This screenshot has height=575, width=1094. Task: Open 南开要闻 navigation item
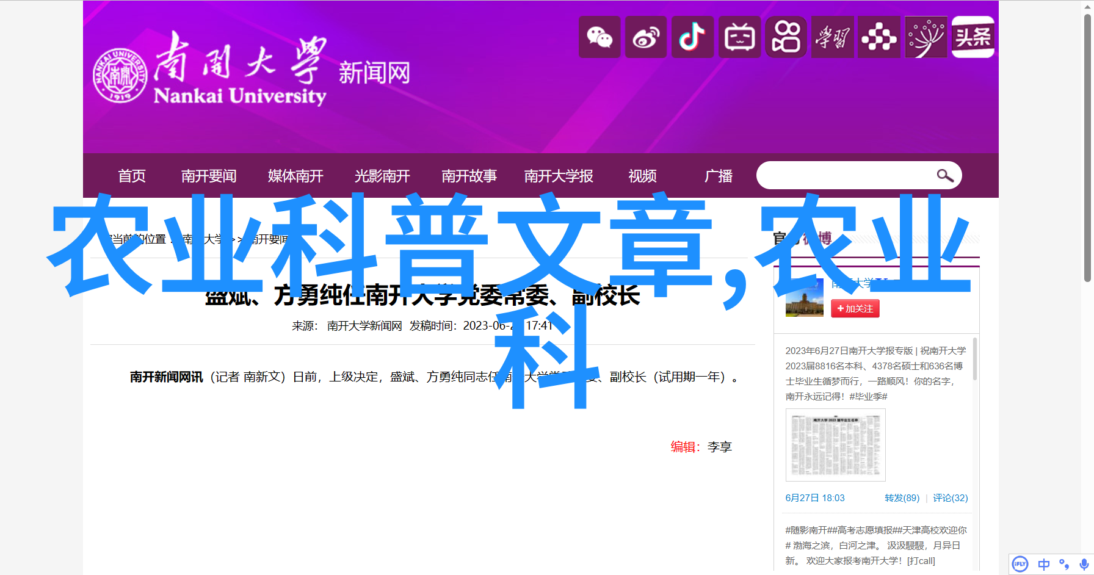pyautogui.click(x=209, y=176)
